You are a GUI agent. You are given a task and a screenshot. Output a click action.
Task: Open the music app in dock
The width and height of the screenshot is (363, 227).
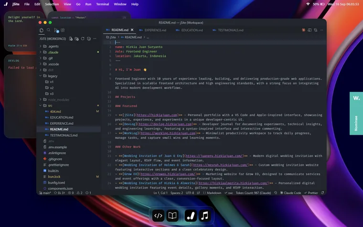[x=205, y=216]
